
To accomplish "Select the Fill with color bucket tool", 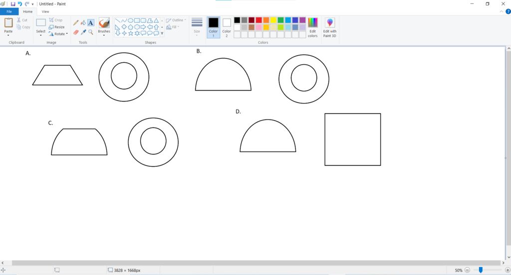I will click(83, 22).
